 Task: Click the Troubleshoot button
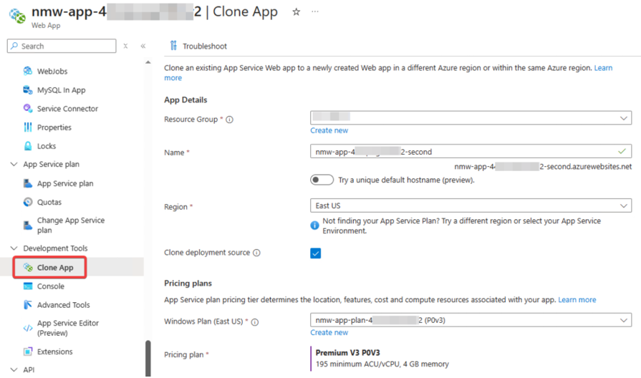click(x=198, y=47)
